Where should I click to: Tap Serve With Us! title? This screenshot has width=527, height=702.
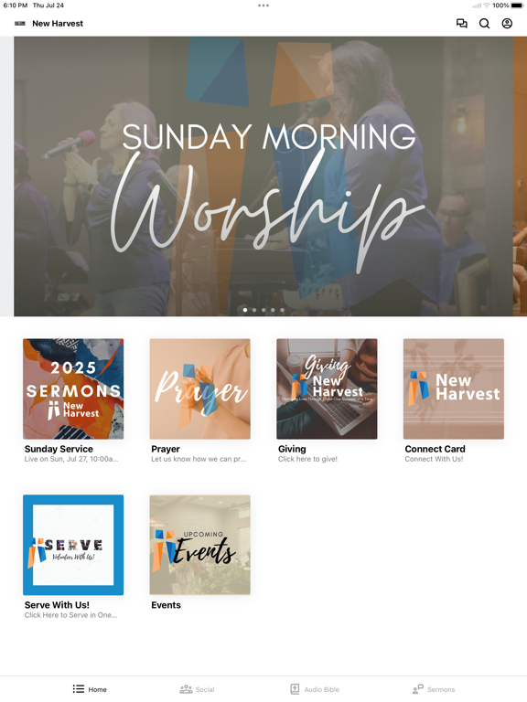coord(57,605)
